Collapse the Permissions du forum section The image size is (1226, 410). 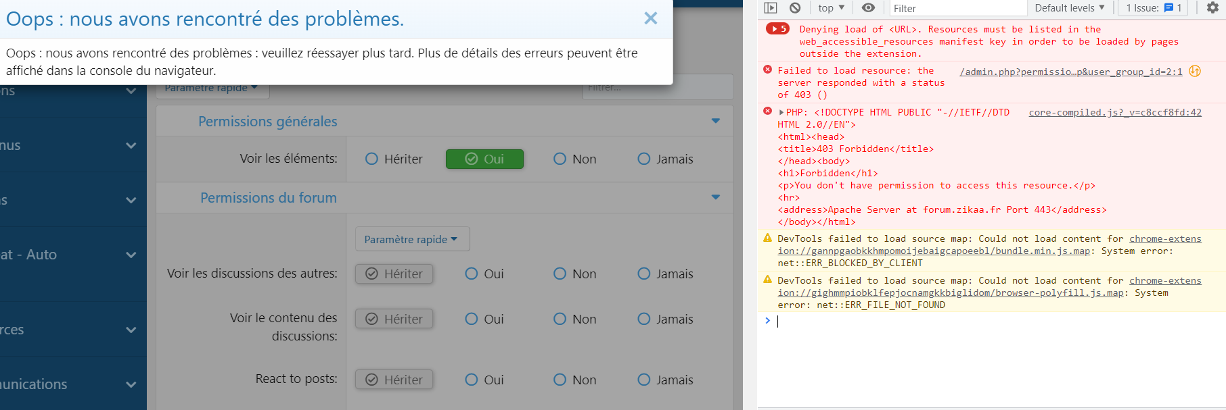pos(716,198)
